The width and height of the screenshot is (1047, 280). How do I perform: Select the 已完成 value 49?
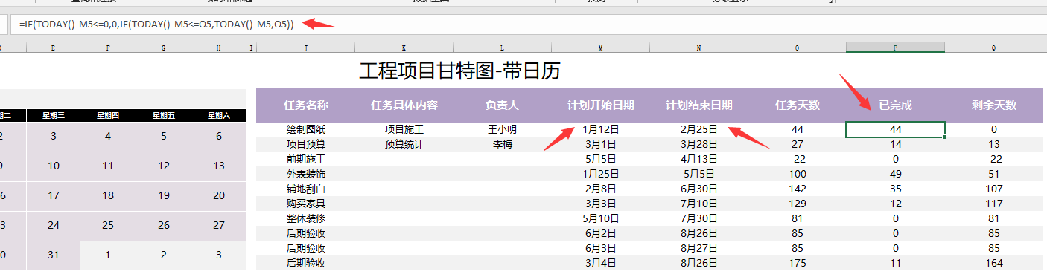(x=895, y=174)
